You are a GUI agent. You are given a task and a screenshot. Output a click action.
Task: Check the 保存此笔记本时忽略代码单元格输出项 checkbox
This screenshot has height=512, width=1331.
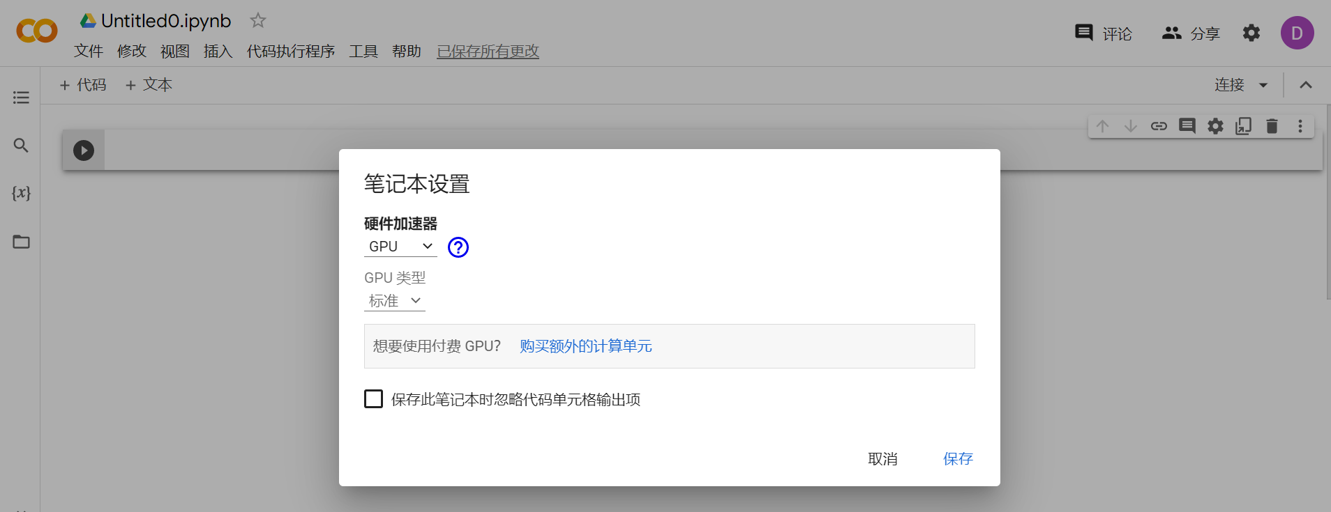[x=374, y=399]
